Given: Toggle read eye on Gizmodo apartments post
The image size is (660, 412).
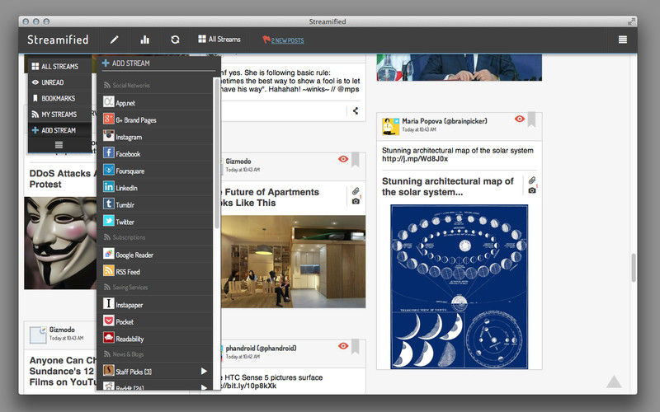Looking at the screenshot, I should pyautogui.click(x=343, y=159).
